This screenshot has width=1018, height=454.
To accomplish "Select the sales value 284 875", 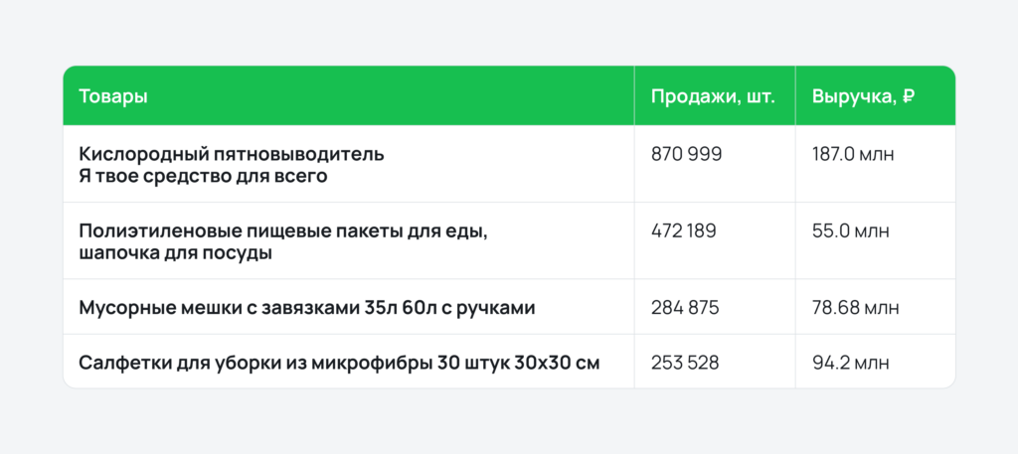I will (685, 308).
